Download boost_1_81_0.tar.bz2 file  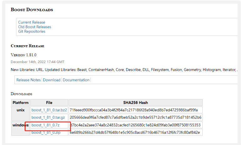click(49, 110)
